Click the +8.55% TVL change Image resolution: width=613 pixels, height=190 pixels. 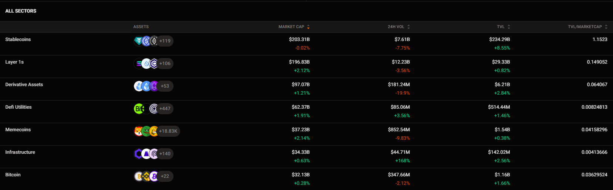pos(502,48)
